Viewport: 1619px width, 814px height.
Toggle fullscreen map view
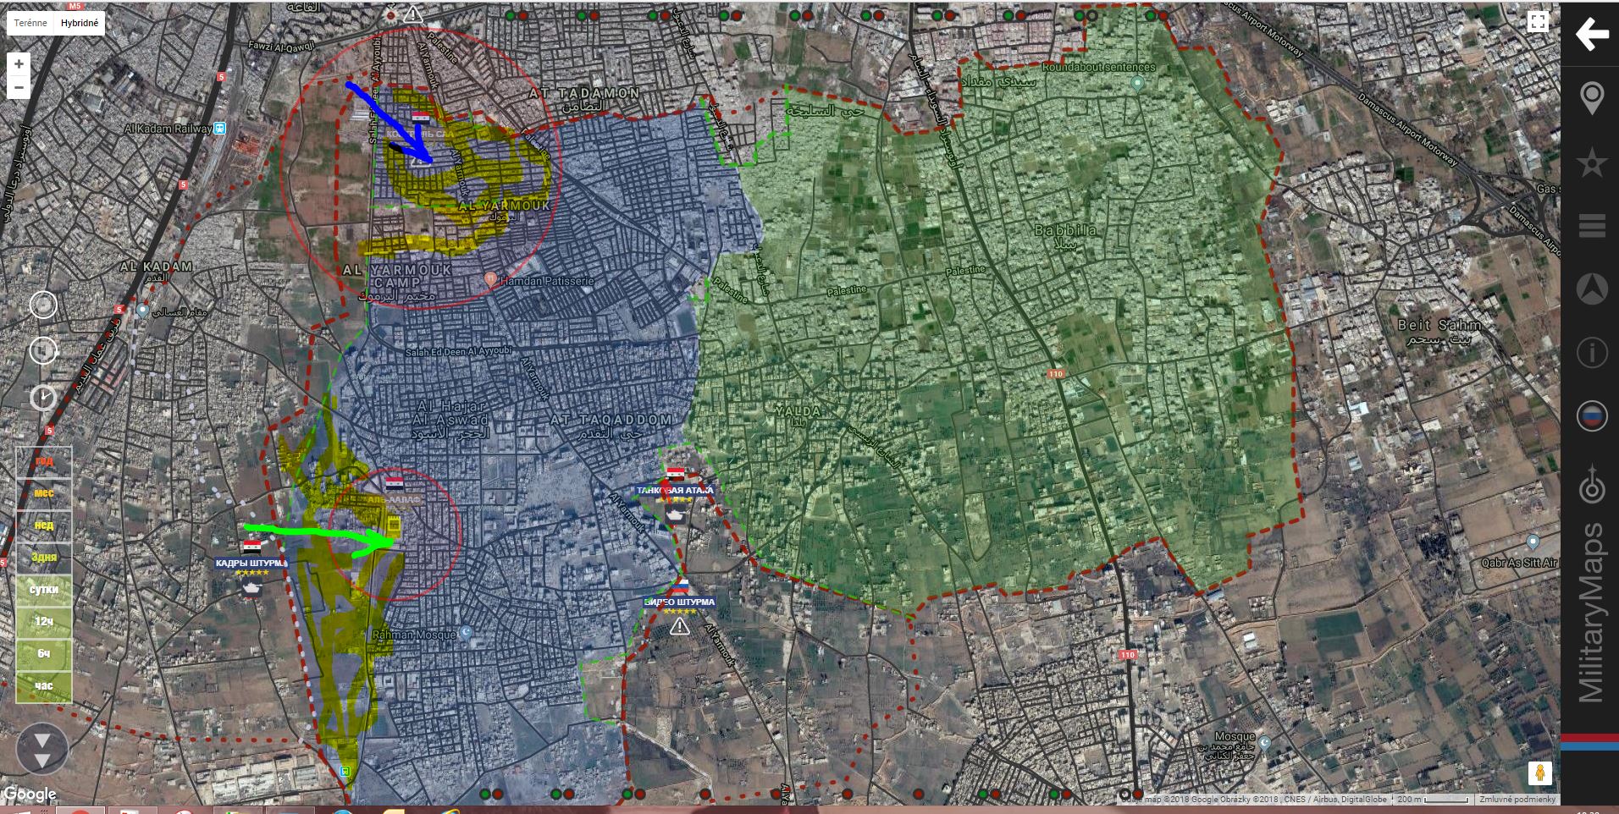1538,23
